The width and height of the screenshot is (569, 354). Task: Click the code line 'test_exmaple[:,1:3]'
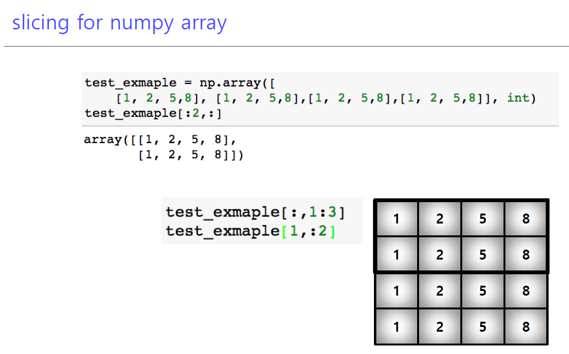pos(255,212)
